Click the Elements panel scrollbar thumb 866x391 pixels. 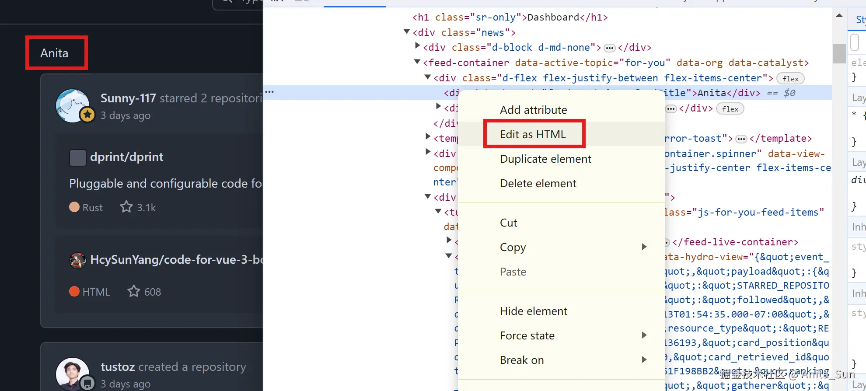coord(839,53)
